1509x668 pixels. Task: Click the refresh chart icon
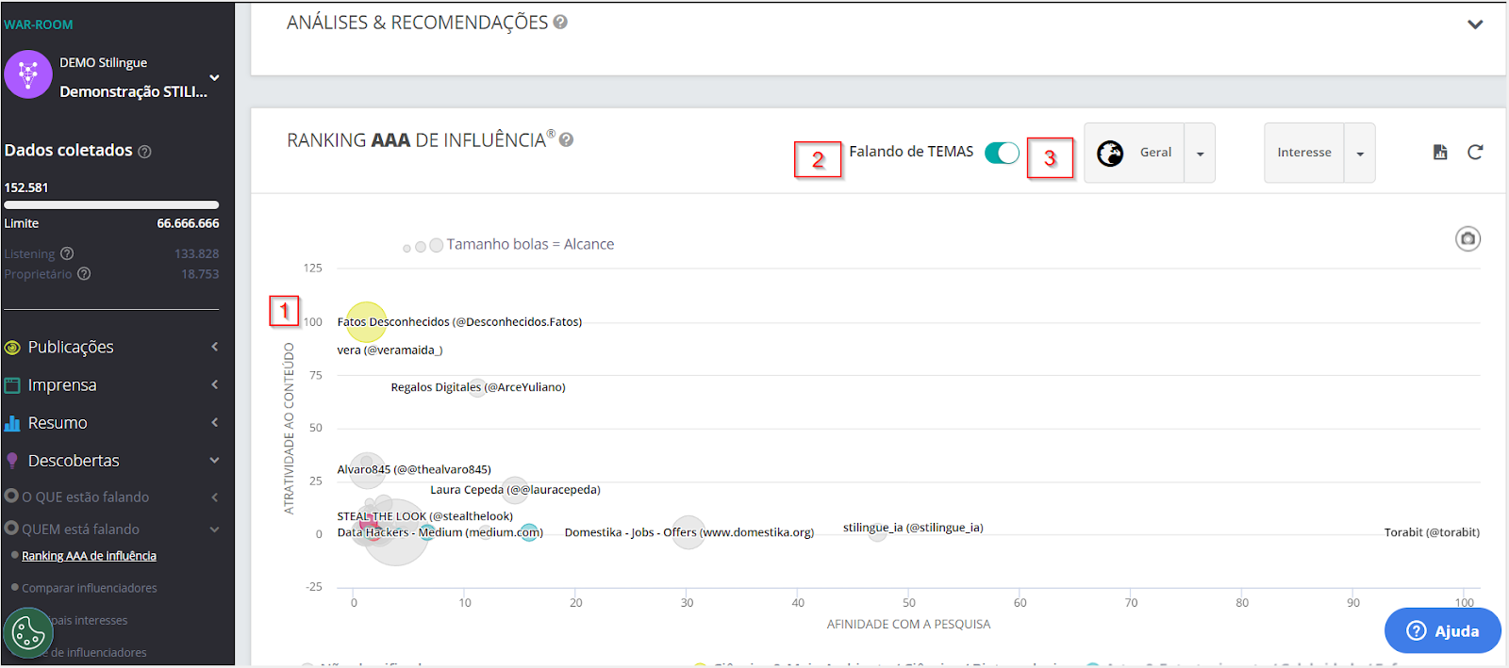click(x=1475, y=152)
